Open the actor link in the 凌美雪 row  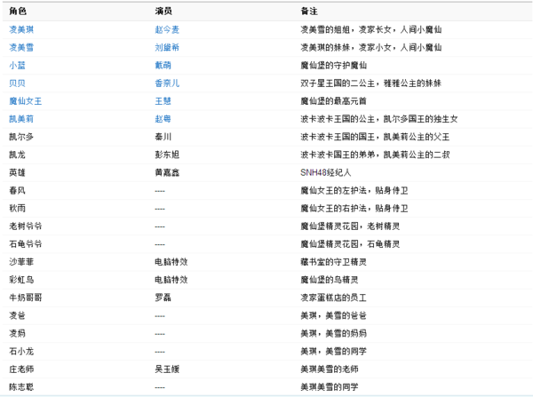click(x=167, y=47)
